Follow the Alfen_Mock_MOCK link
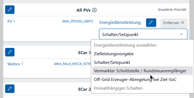This screenshot has height=98, width=194. 72,64
